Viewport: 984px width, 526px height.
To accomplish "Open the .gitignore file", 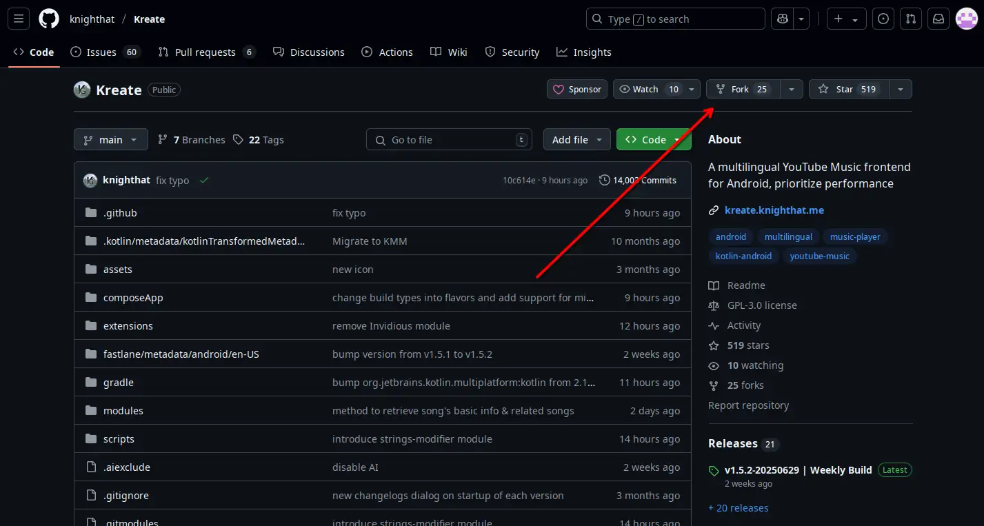I will point(126,496).
